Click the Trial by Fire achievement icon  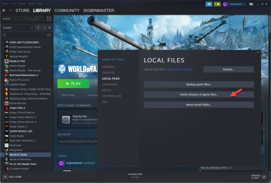pos(66,120)
